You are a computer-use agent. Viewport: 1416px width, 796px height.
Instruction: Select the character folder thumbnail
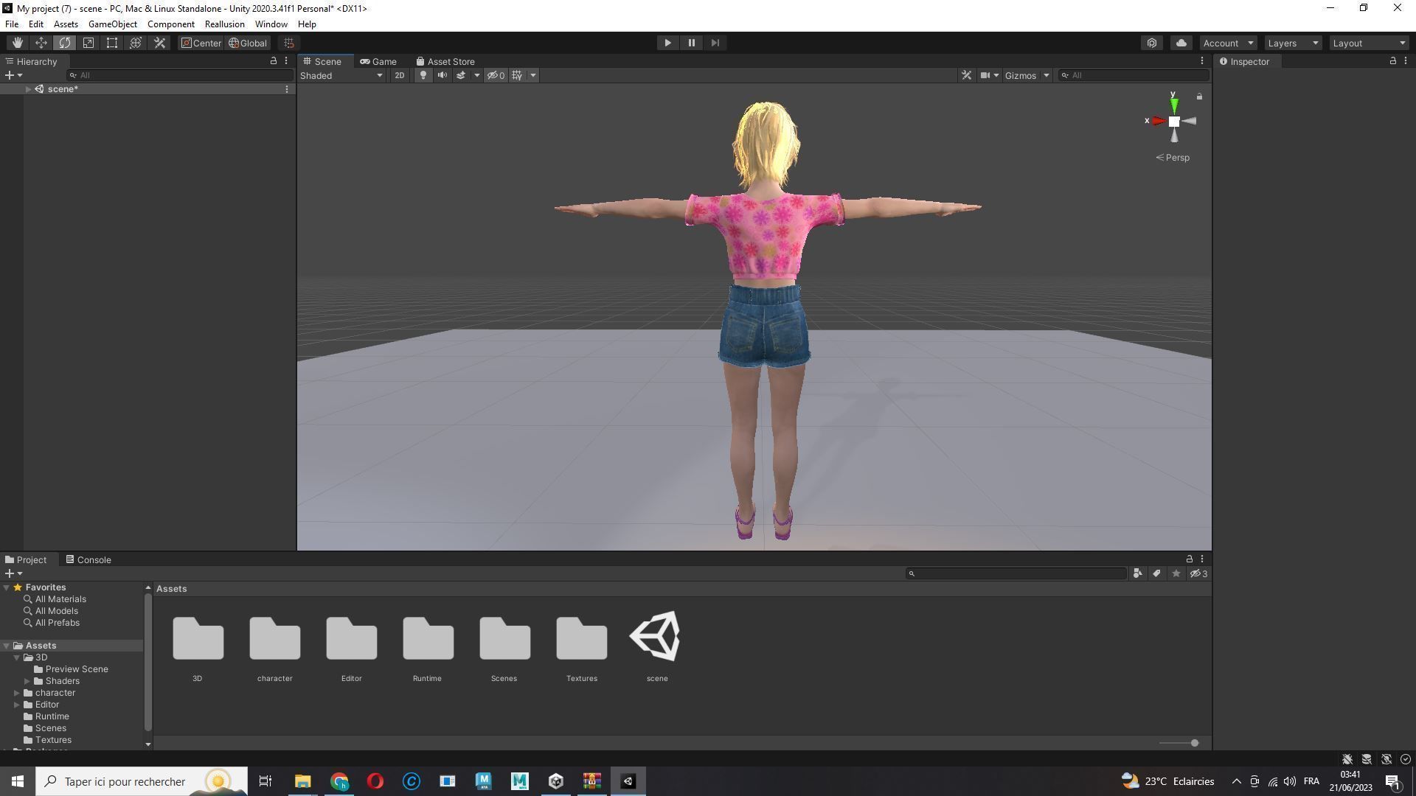point(275,638)
